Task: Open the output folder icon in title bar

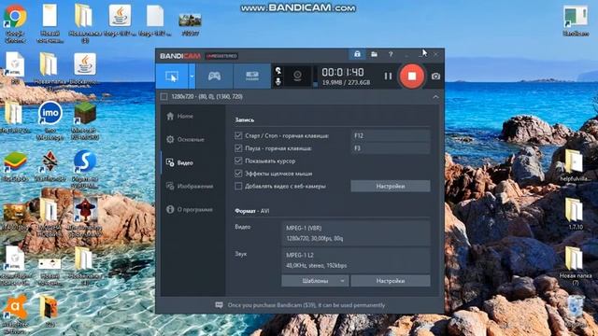Action: click(374, 54)
